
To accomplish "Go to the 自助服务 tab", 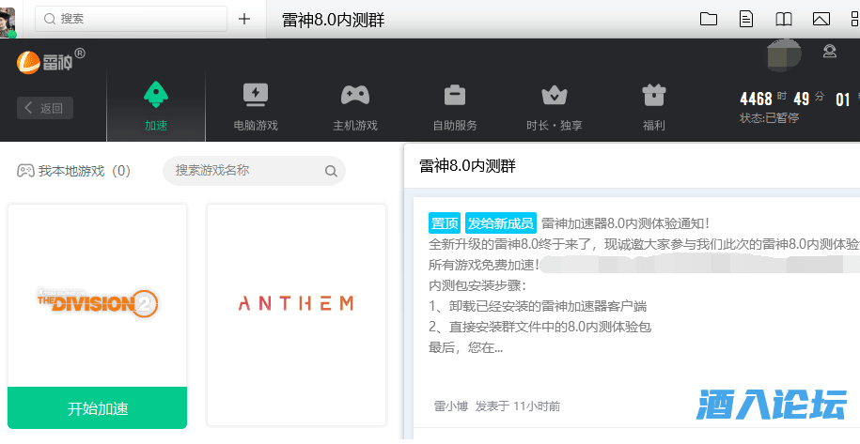I will (455, 105).
